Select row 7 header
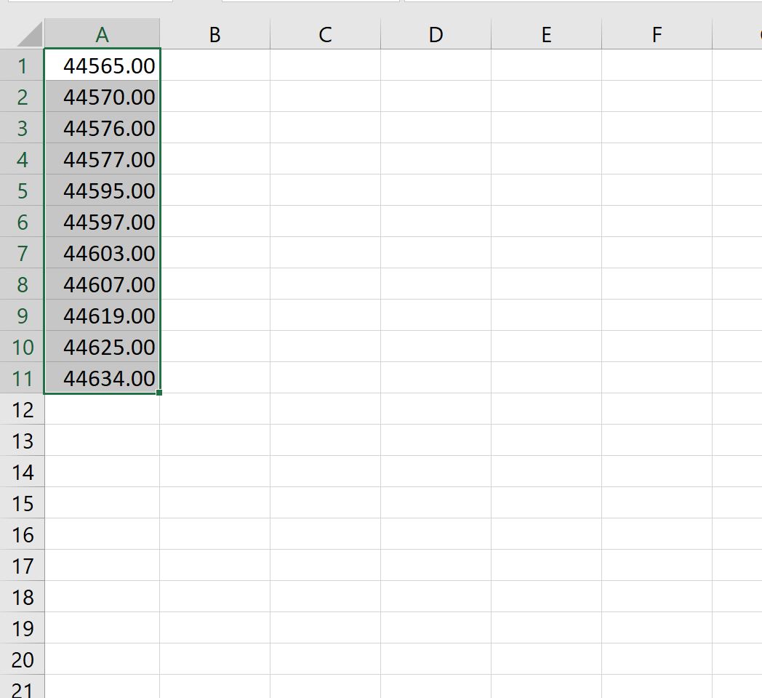 coord(22,252)
